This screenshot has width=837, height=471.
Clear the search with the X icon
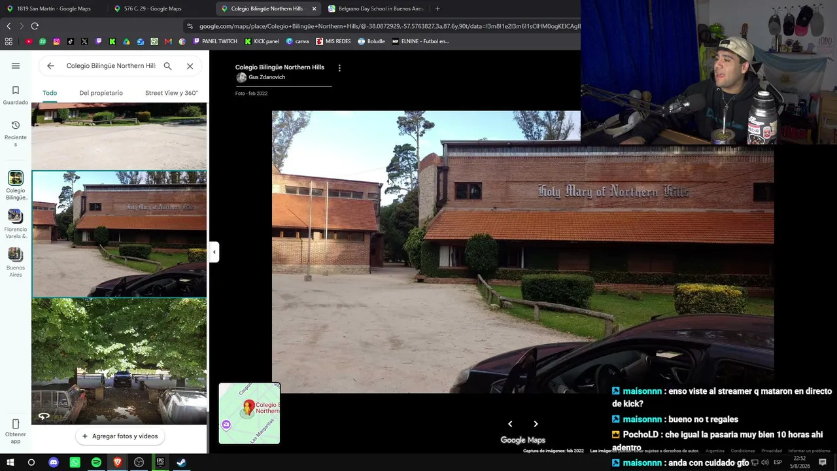[190, 66]
